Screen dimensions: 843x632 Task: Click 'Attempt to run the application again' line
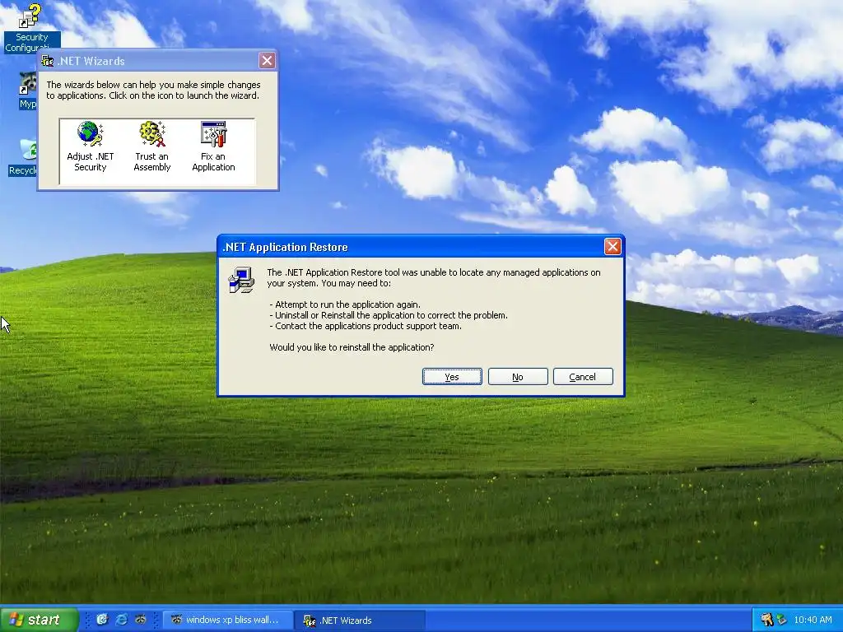point(345,304)
